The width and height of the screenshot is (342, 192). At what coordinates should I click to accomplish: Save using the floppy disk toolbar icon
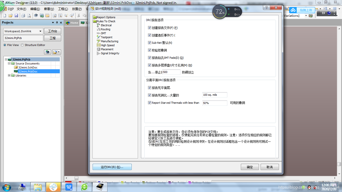click(x=16, y=15)
